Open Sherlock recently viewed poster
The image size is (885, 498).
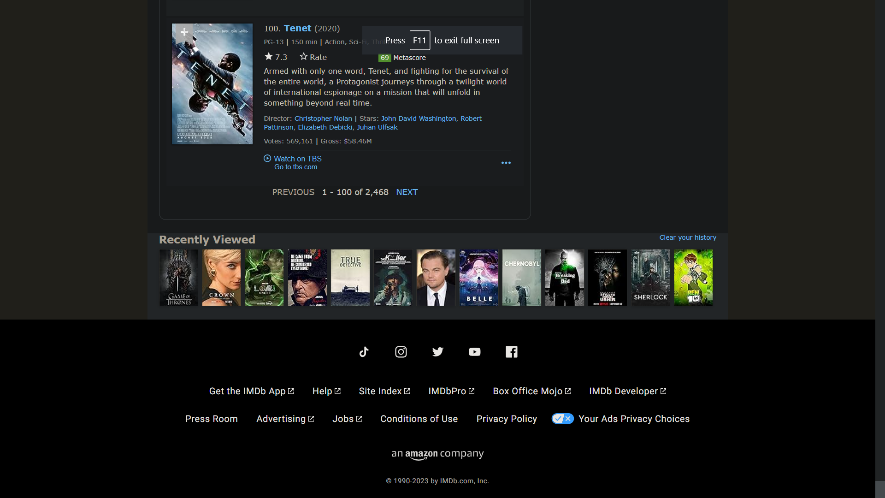(650, 278)
